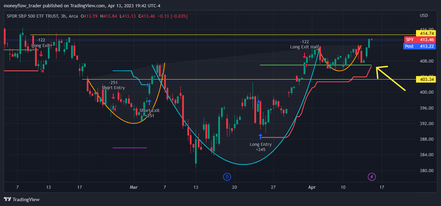The image size is (441, 206).
Task: Click the Short Entry -251 annotation
Action: 113,85
